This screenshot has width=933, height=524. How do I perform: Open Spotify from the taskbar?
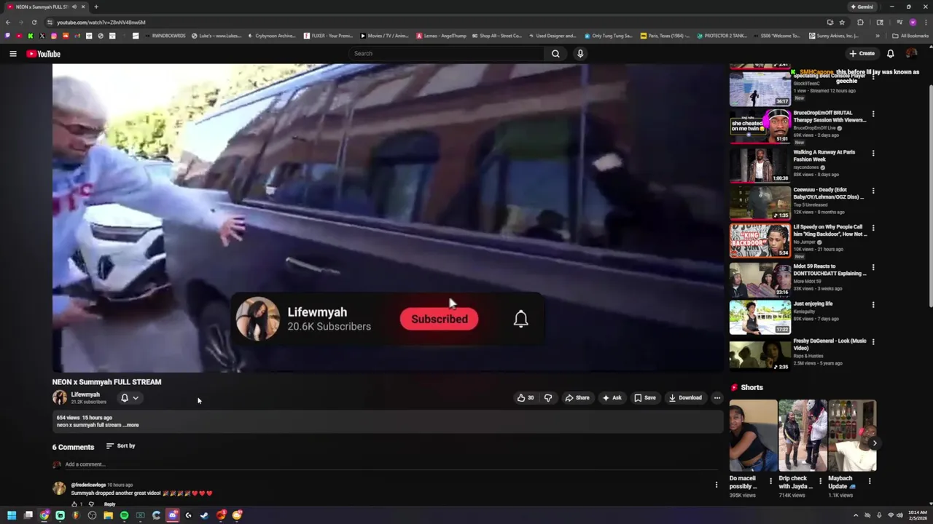(x=124, y=515)
